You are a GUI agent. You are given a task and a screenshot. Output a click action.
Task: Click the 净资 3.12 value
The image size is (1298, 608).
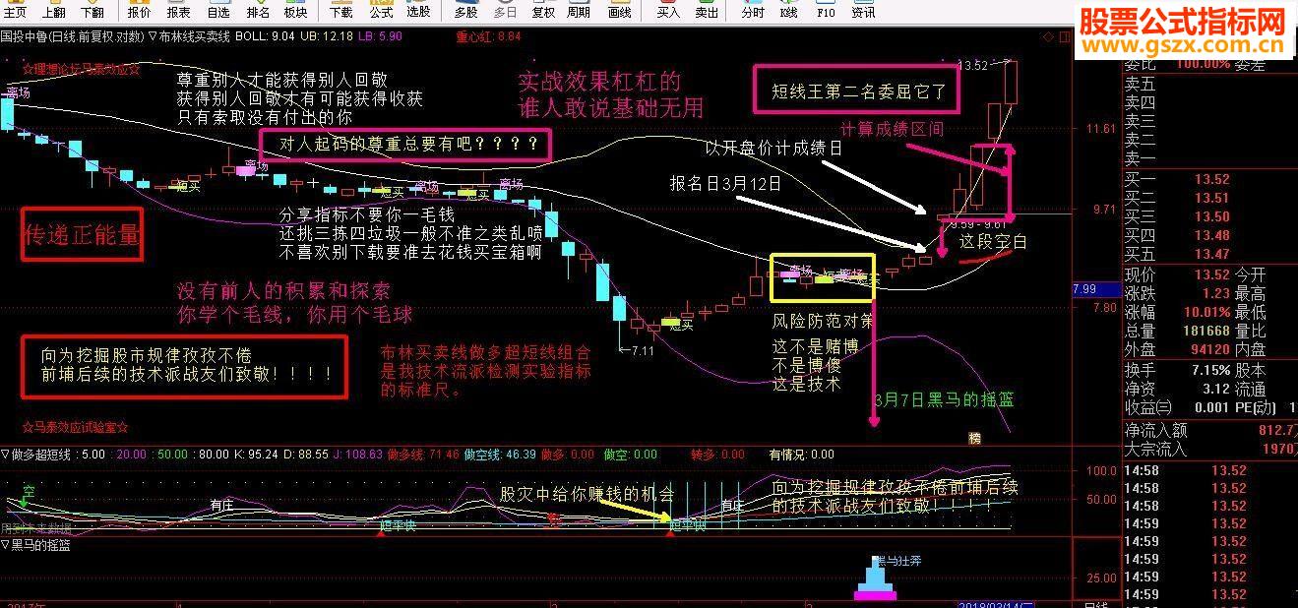point(1216,389)
